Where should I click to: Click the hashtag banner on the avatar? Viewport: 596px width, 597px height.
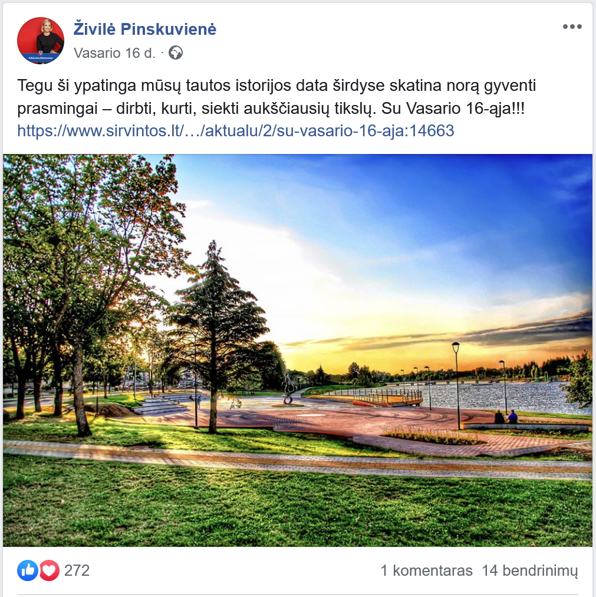point(40,57)
